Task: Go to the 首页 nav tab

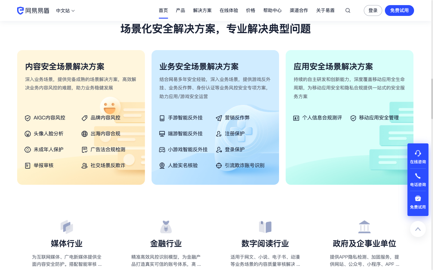Action: click(x=163, y=10)
